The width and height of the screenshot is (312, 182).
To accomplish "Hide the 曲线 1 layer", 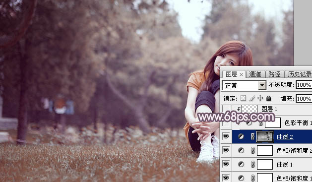I will tap(226, 164).
